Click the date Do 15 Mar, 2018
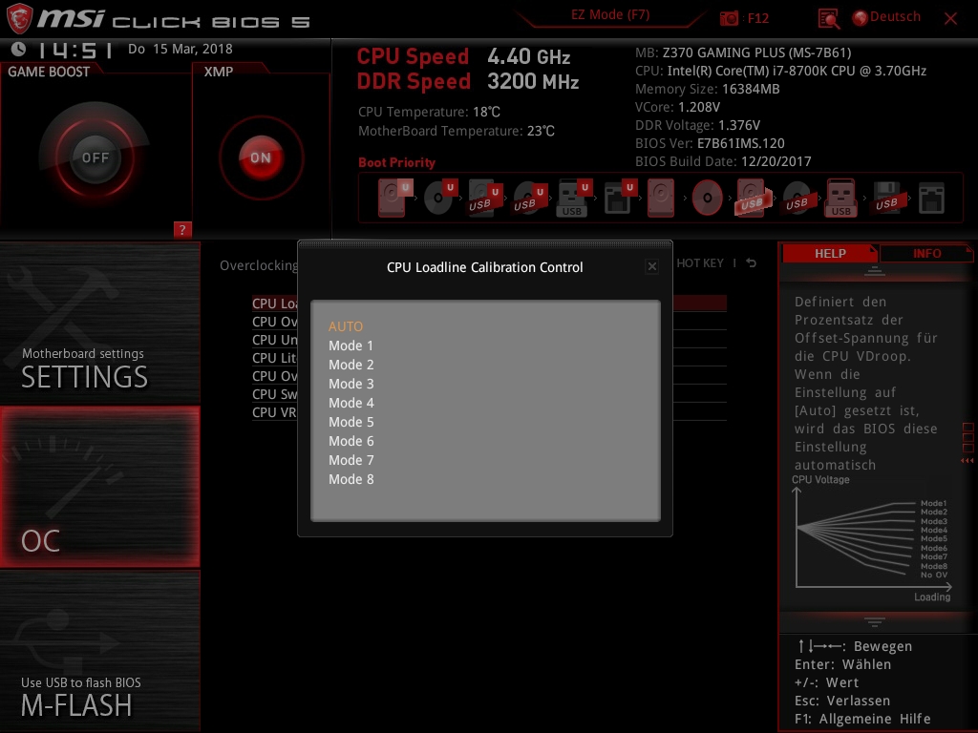This screenshot has height=733, width=978. pyautogui.click(x=181, y=49)
